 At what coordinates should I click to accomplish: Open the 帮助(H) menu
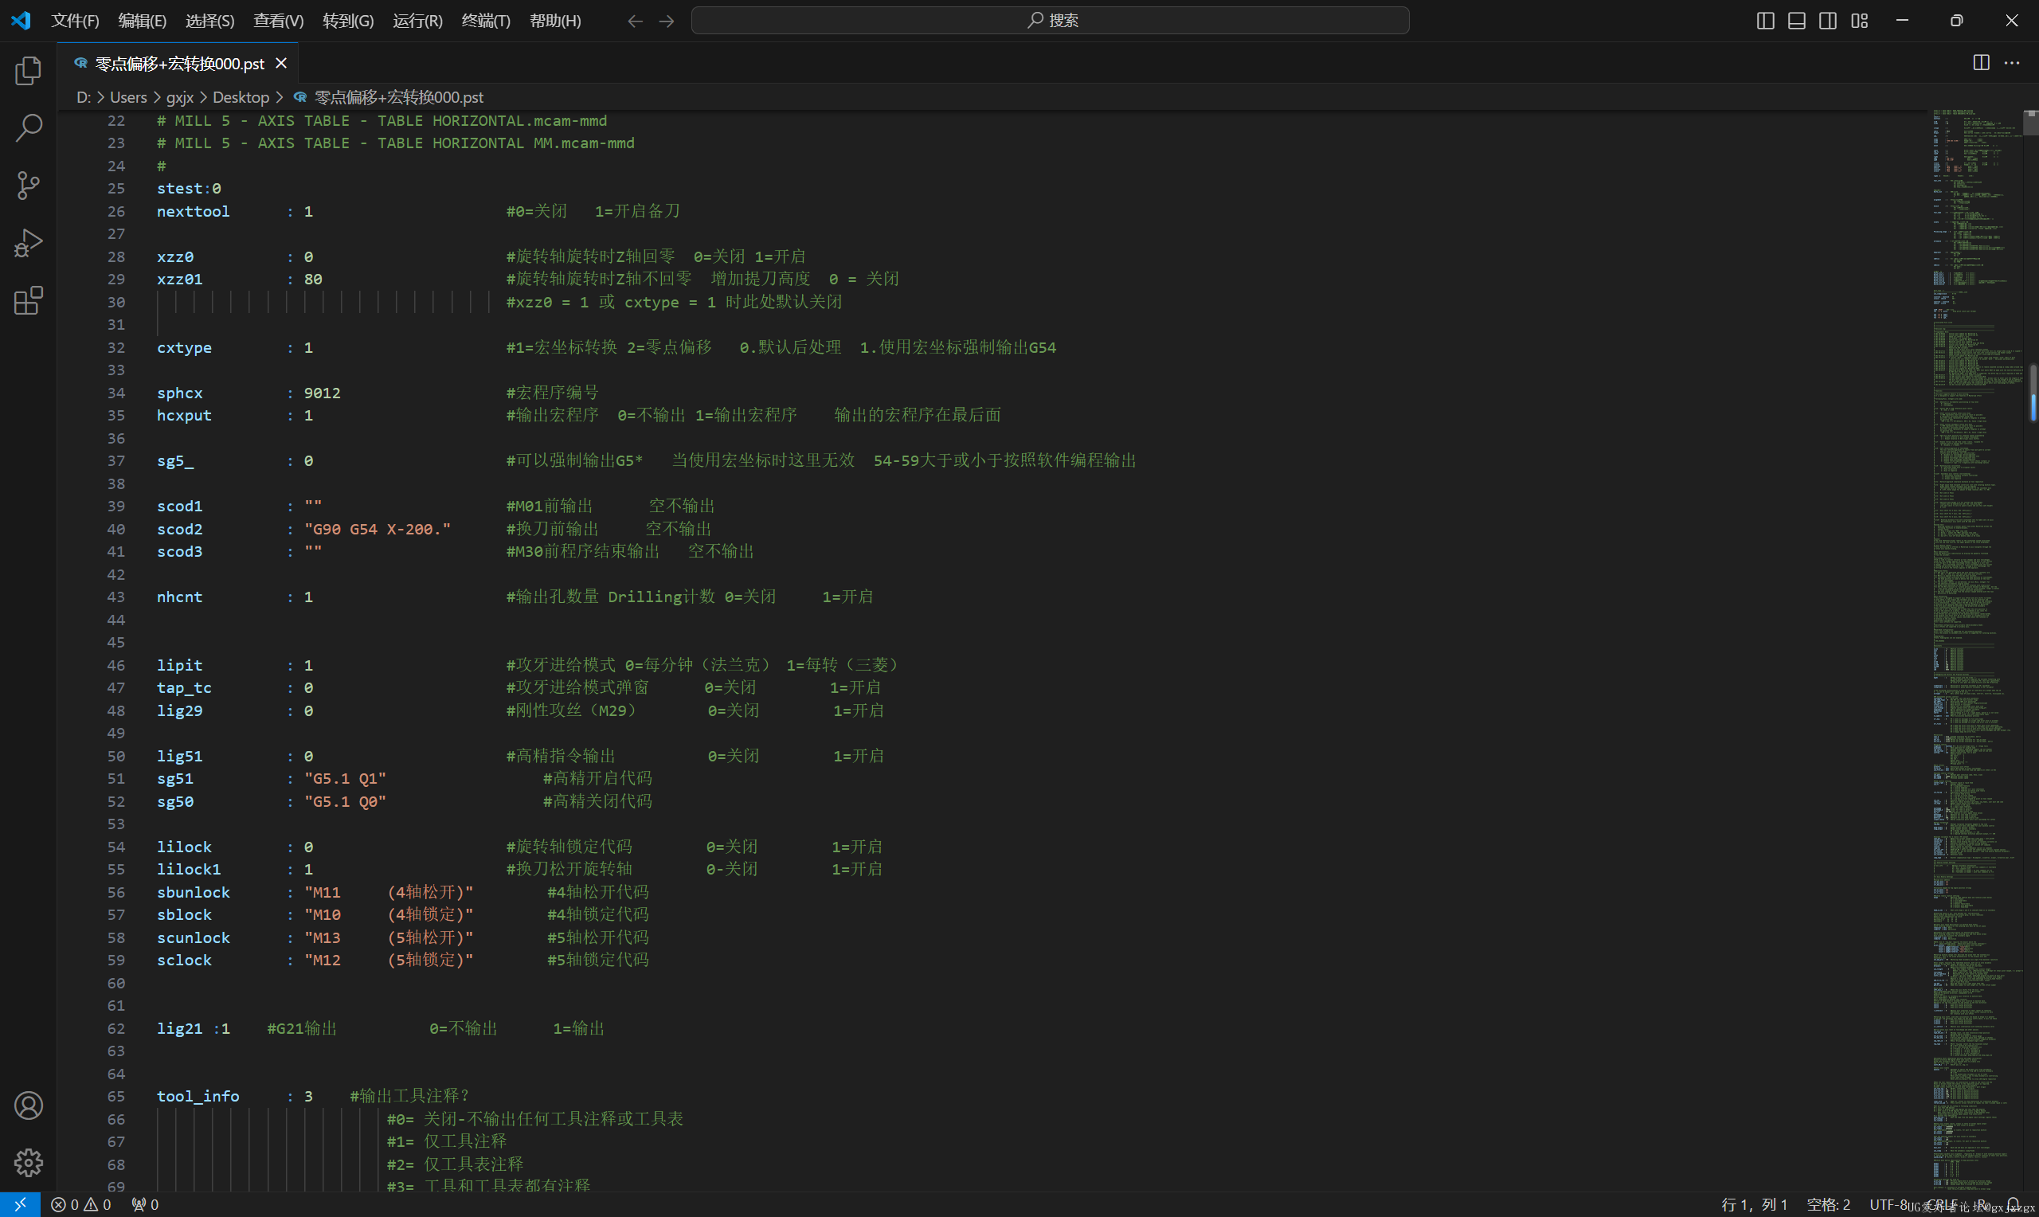tap(555, 21)
